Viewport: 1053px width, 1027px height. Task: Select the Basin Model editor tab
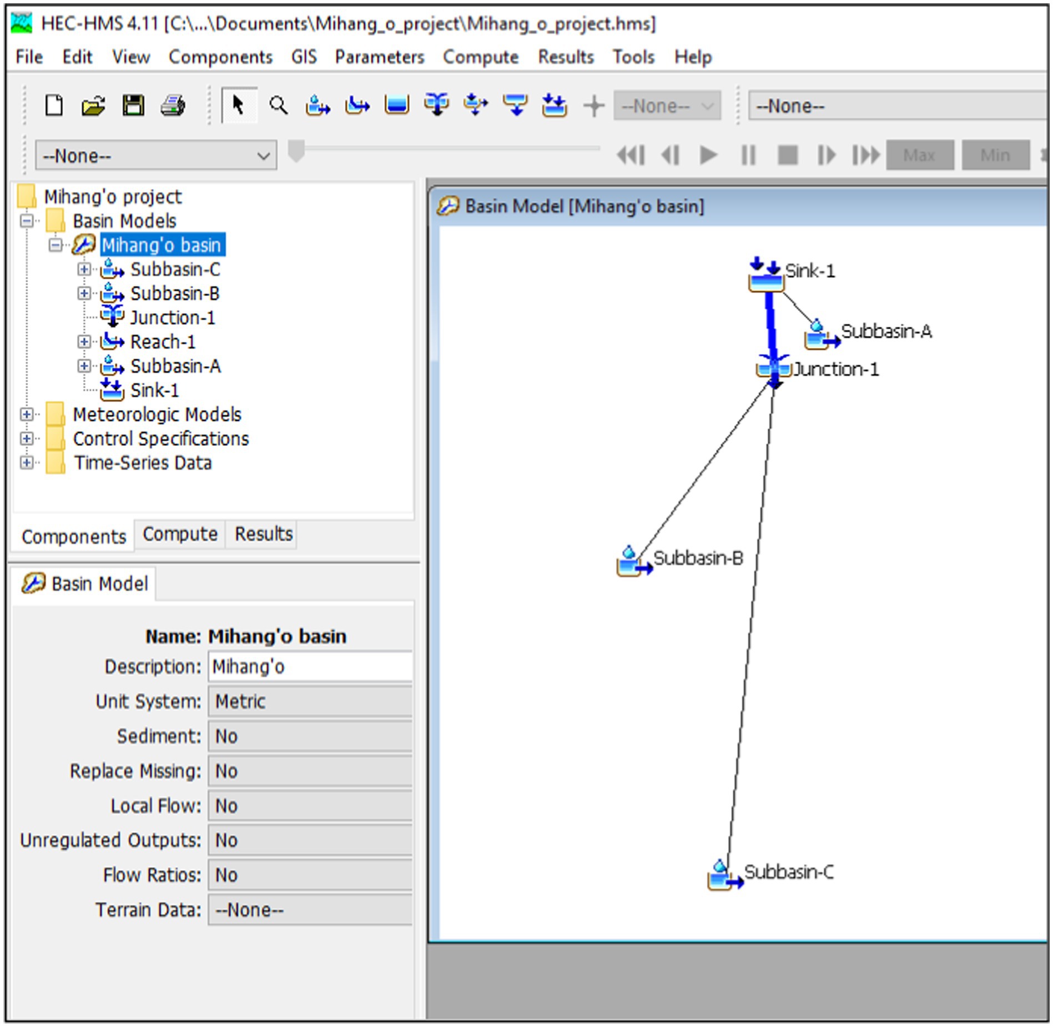coord(84,584)
